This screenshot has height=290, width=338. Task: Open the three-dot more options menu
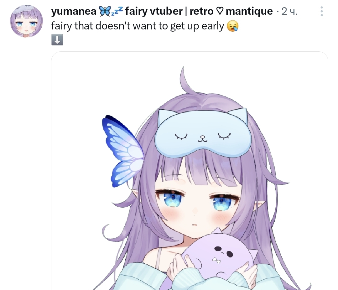pos(321,11)
